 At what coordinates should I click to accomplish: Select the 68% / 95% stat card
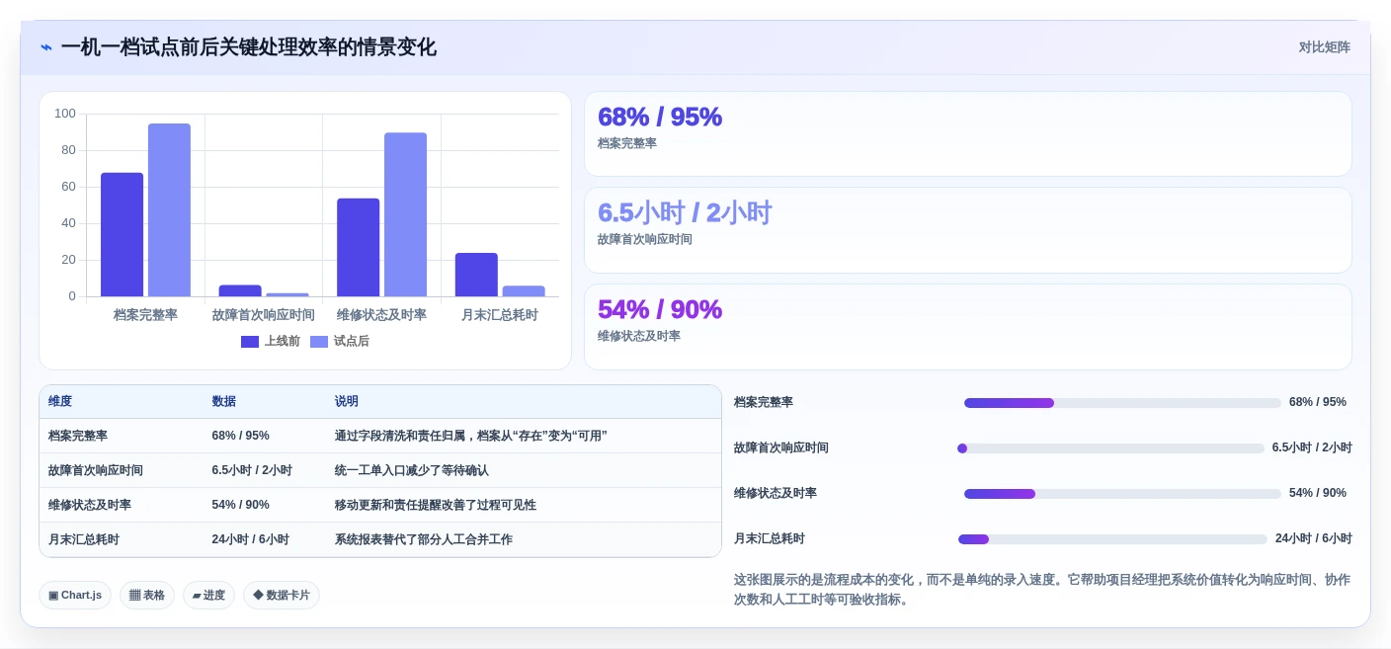(967, 134)
